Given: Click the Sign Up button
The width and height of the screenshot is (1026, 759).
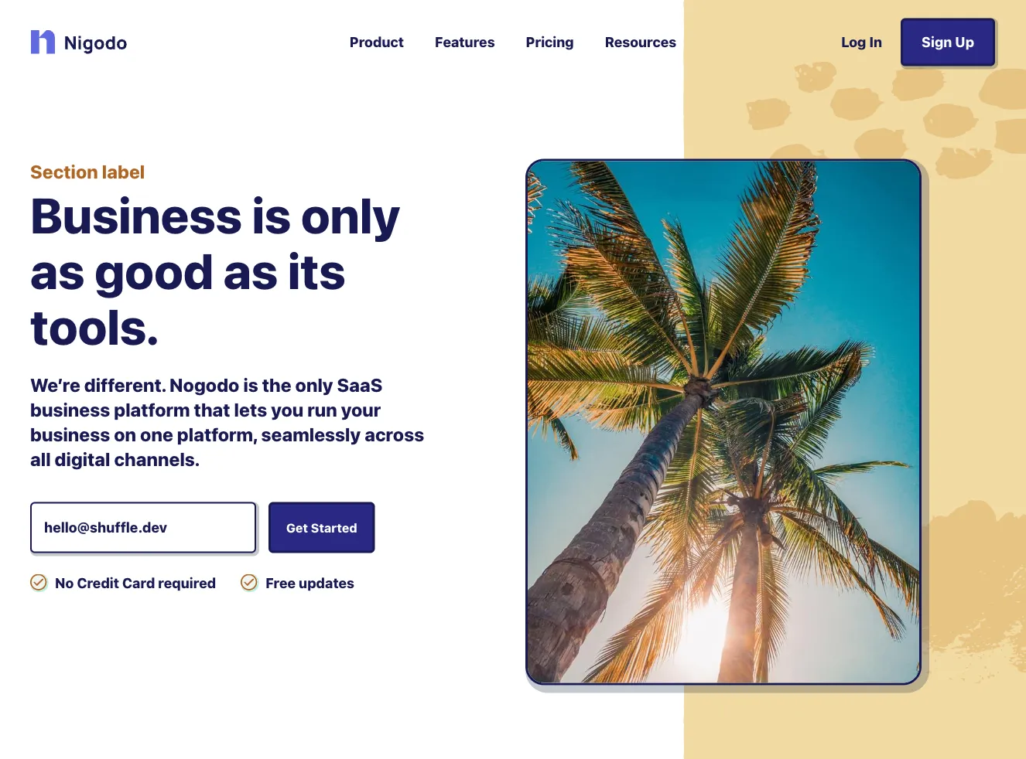Looking at the screenshot, I should [948, 43].
